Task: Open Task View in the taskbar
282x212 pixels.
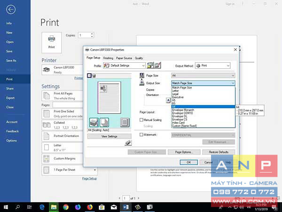Action: [x=29, y=207]
